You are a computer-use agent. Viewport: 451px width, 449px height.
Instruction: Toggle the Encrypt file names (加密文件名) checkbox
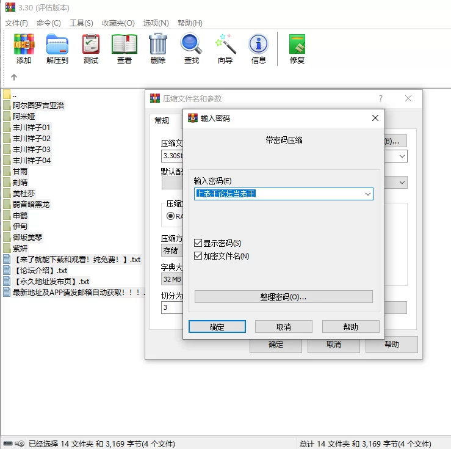click(x=198, y=256)
